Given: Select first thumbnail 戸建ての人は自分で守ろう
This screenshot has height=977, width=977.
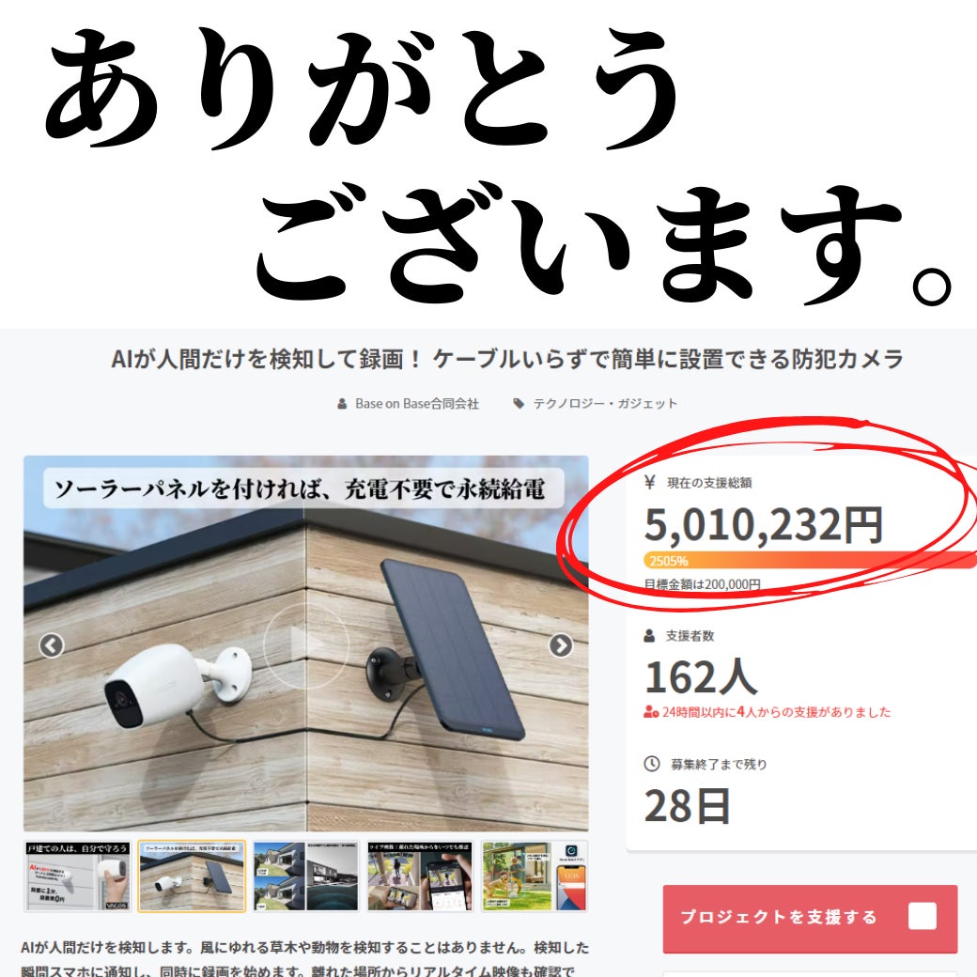Looking at the screenshot, I should [x=78, y=876].
